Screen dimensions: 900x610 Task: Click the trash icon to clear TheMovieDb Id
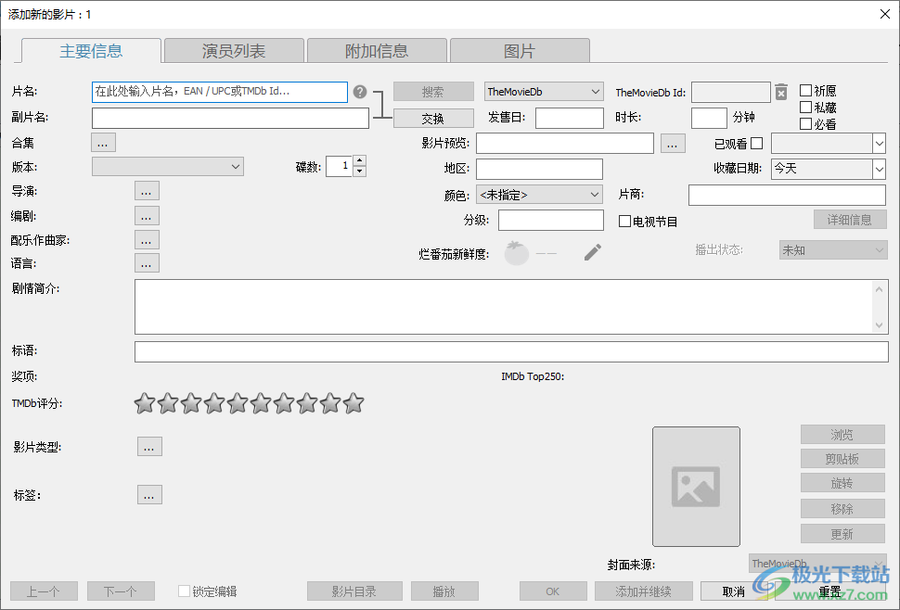(781, 92)
